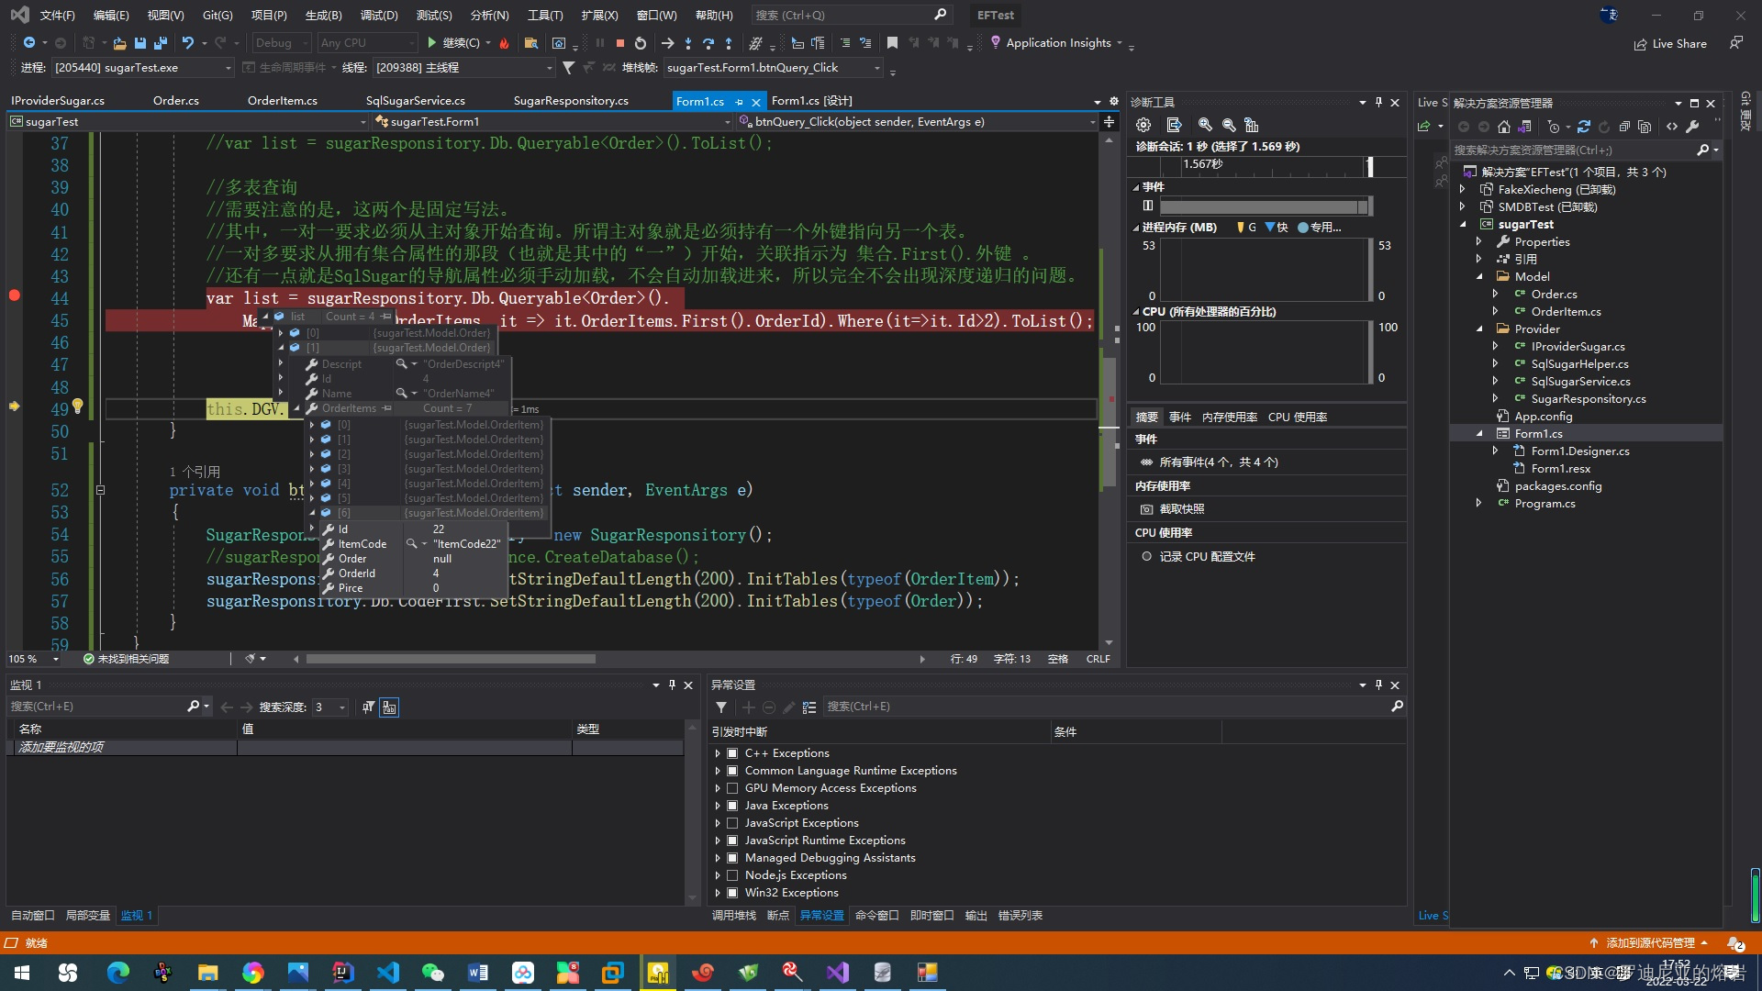Click the editor's horizontal scrollbar thumb

pos(450,659)
